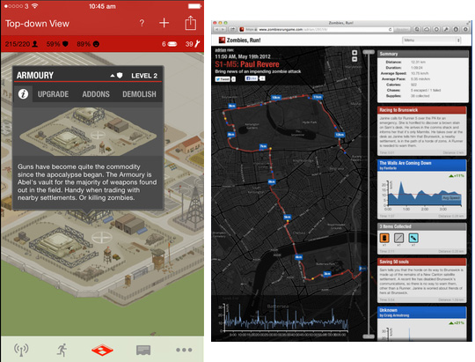Screen dimensions: 475x362
Task: Click the wrench extension toolbar icon
Action: click(x=446, y=29)
